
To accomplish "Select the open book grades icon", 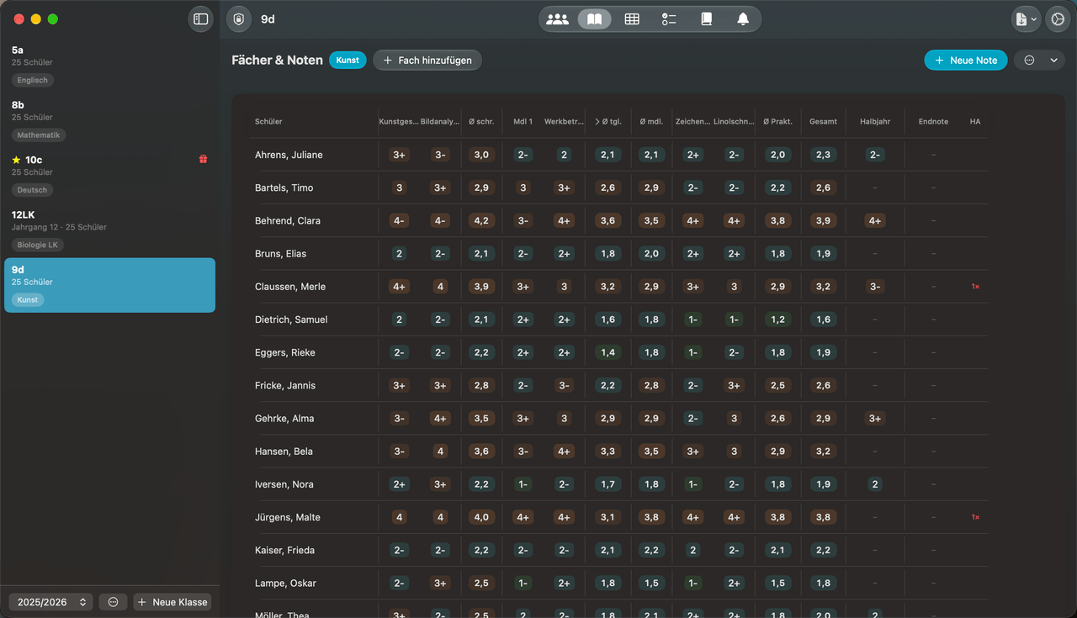I will click(594, 19).
